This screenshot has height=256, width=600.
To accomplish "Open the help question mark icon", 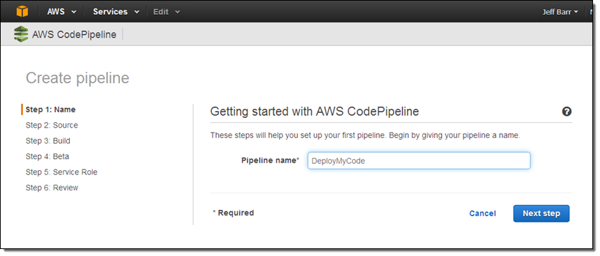I will (567, 112).
